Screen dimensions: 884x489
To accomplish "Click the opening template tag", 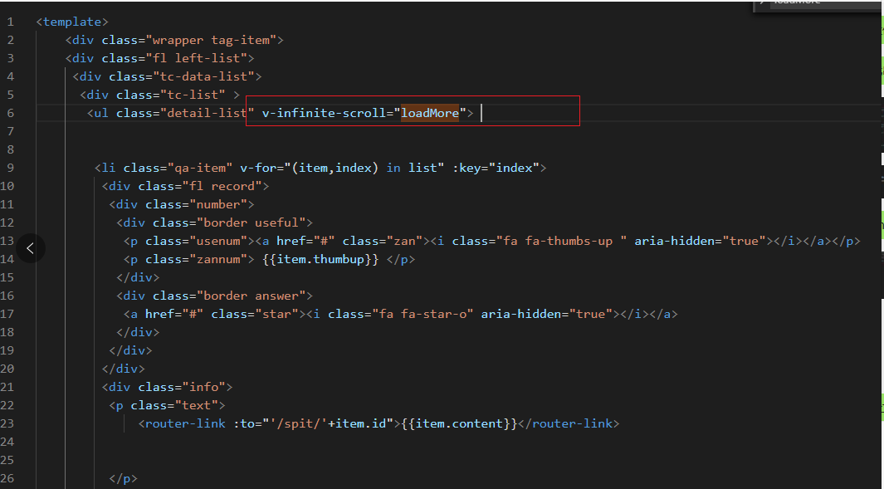I will (x=72, y=22).
